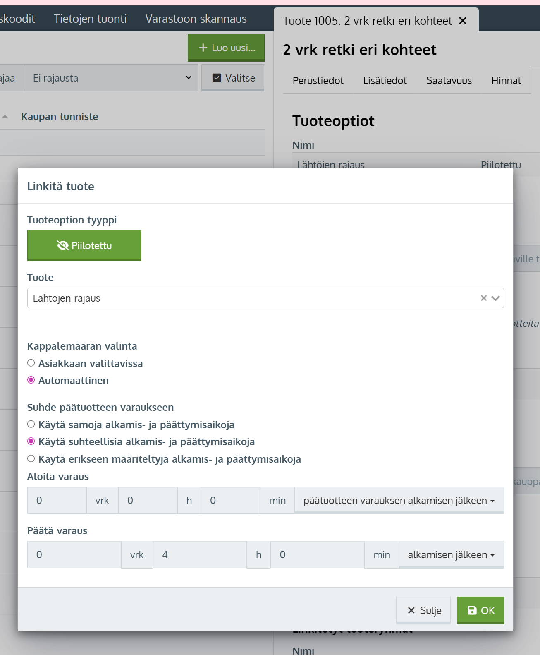Click the sort arrow beside Kaupan tunniste

point(5,117)
